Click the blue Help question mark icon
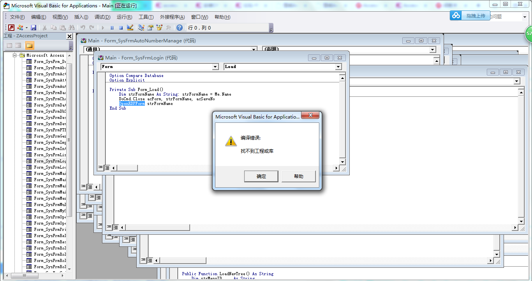The height and width of the screenshot is (281, 532). click(180, 28)
